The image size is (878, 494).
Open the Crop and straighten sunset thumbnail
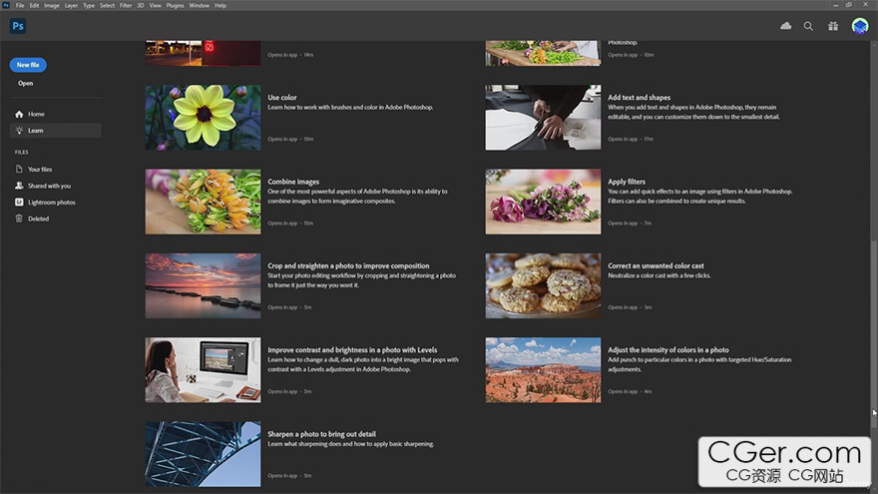click(x=203, y=285)
